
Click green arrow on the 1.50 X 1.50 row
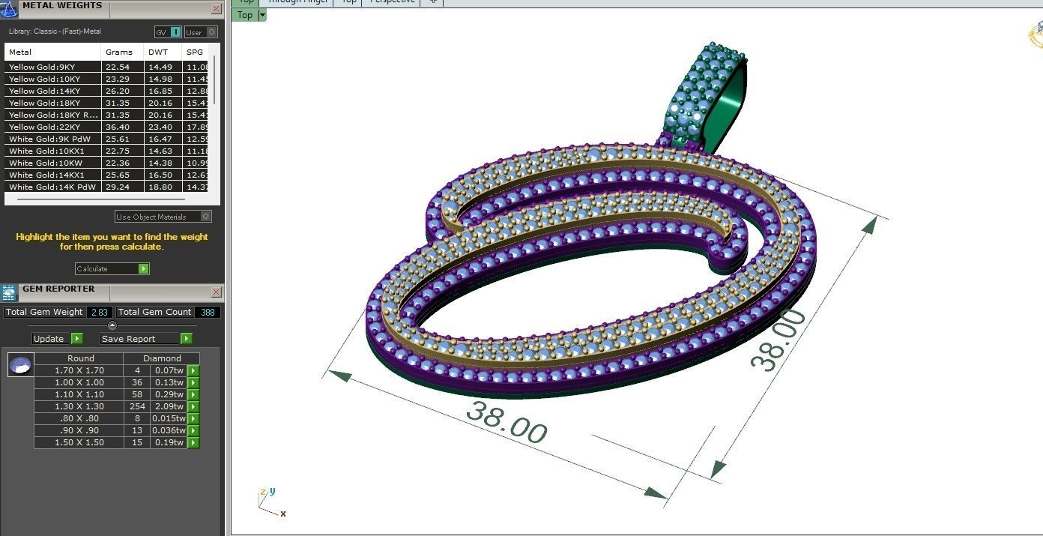coord(193,442)
